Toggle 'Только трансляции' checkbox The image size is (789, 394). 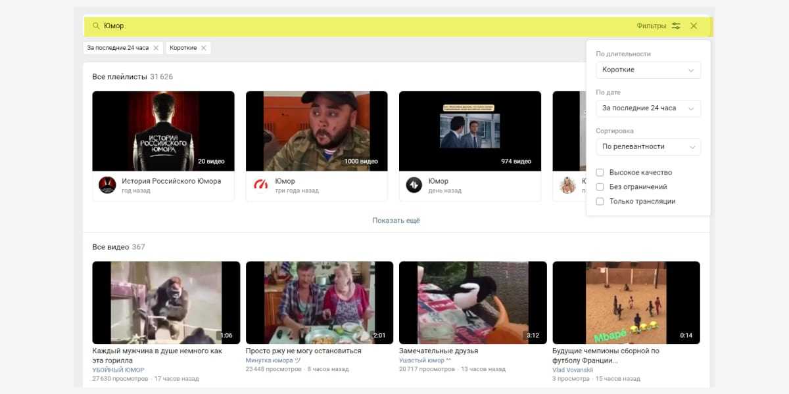click(x=600, y=202)
